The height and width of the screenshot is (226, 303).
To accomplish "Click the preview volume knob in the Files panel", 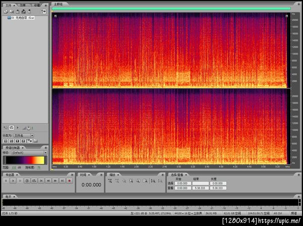I will 29,128.
